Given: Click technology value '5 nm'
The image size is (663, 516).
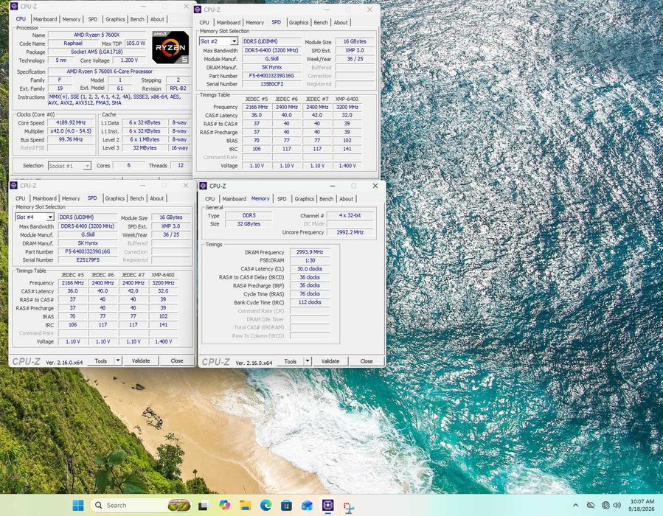Looking at the screenshot, I should click(61, 60).
